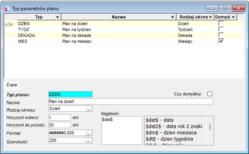Open the Rodzaj okresu column filter dropdown
Viewport: 249px width, 154px height.
pyautogui.click(x=210, y=17)
